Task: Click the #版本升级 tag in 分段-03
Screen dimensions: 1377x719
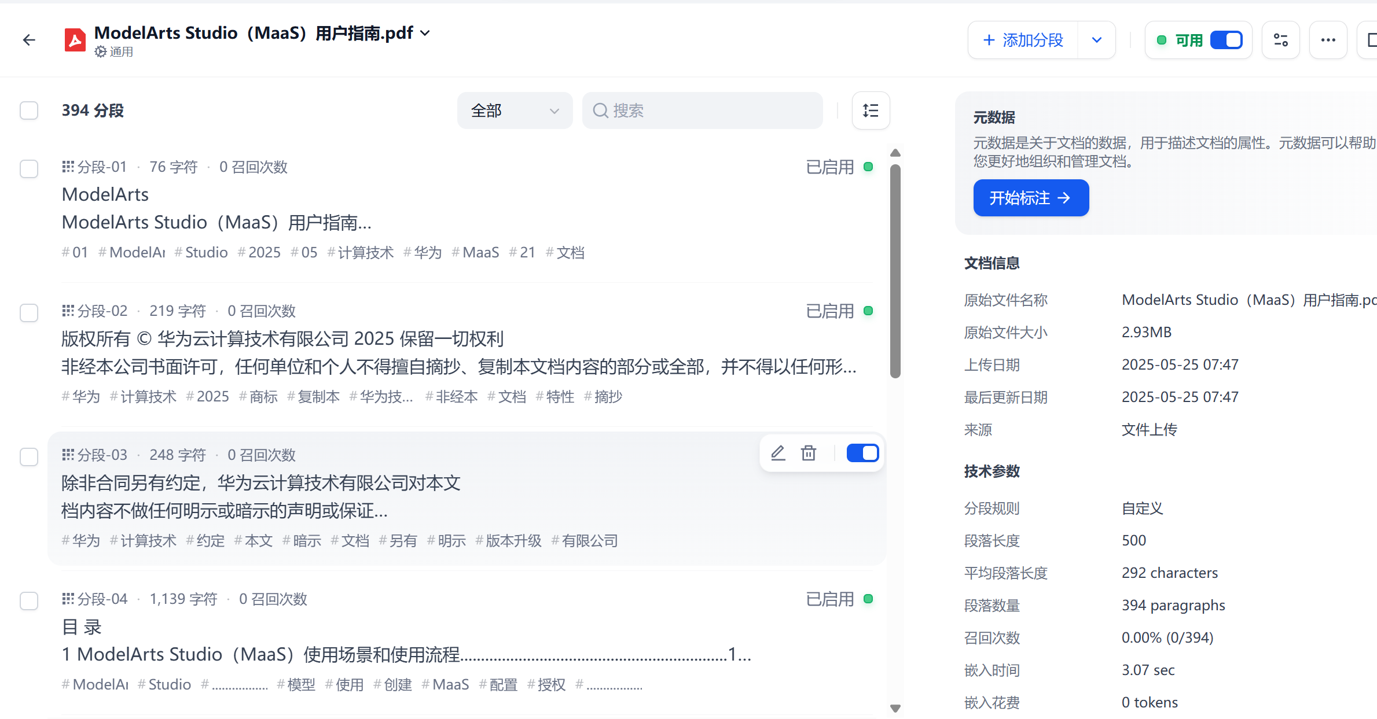Action: click(x=508, y=540)
